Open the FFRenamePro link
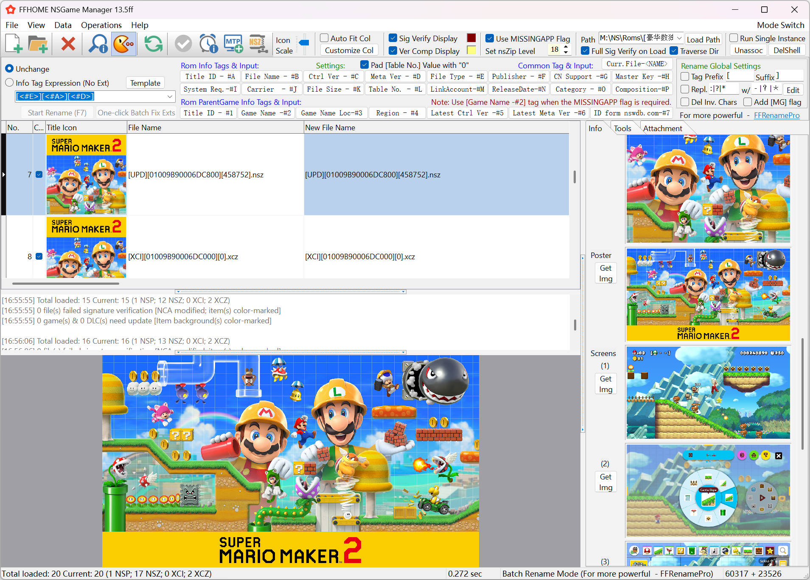 (x=776, y=115)
